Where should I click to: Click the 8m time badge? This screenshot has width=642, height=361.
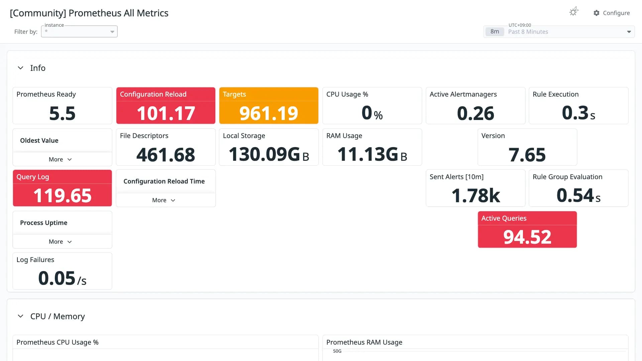click(495, 32)
